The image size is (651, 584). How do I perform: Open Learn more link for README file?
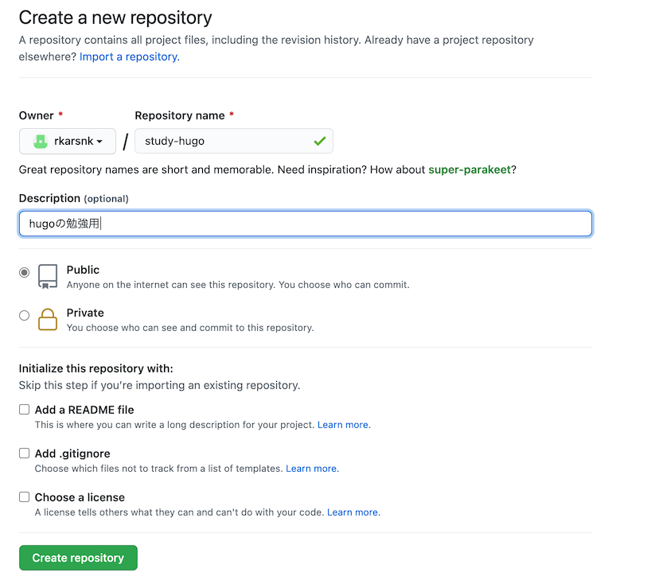(344, 425)
